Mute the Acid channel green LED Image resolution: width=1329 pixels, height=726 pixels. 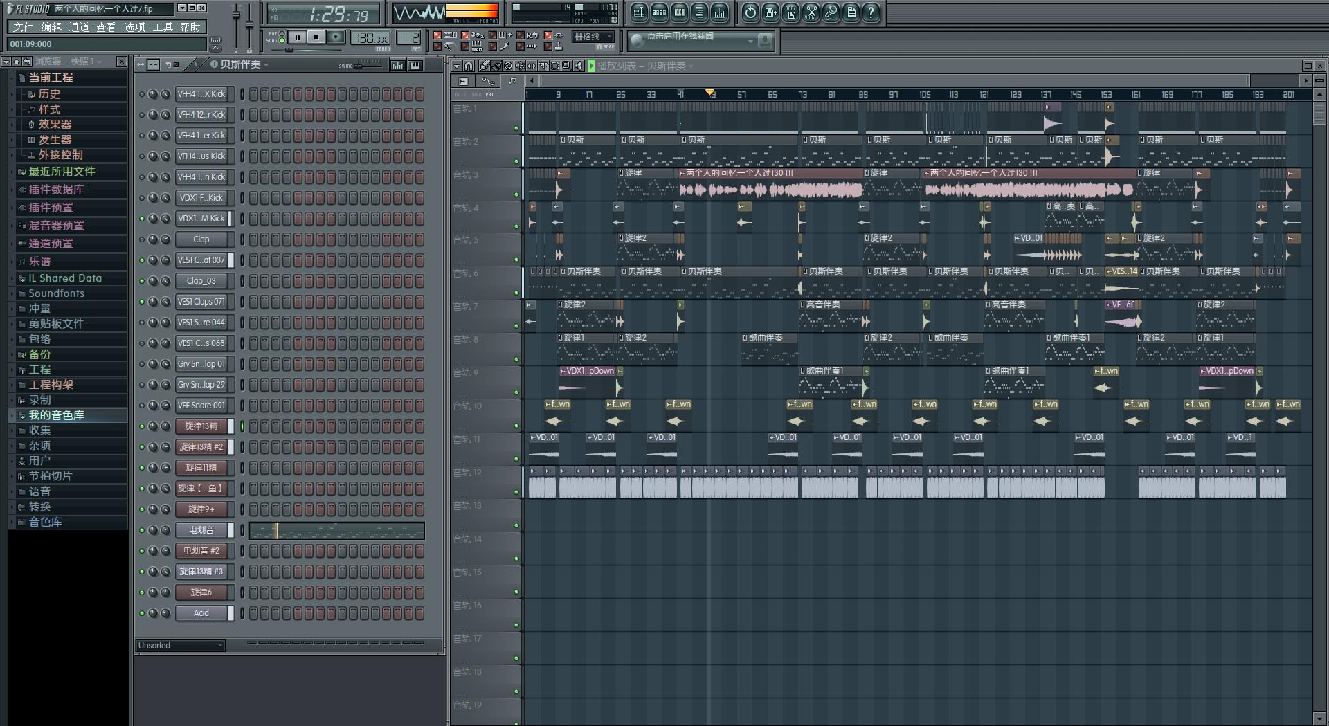pos(142,613)
